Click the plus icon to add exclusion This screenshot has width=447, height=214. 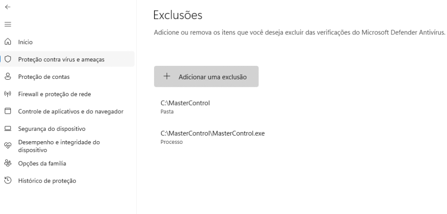167,76
